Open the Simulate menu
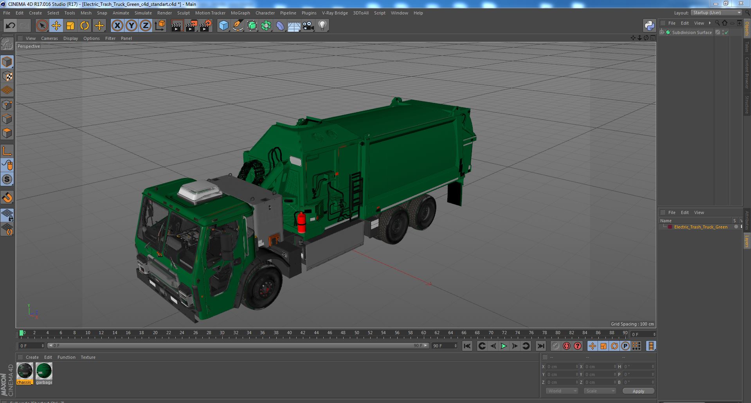 tap(143, 13)
